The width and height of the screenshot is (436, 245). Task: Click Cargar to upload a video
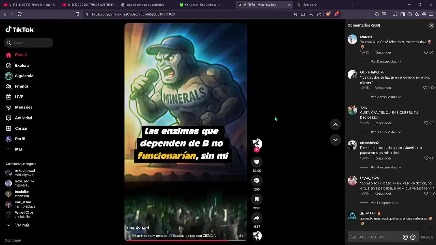tap(21, 128)
